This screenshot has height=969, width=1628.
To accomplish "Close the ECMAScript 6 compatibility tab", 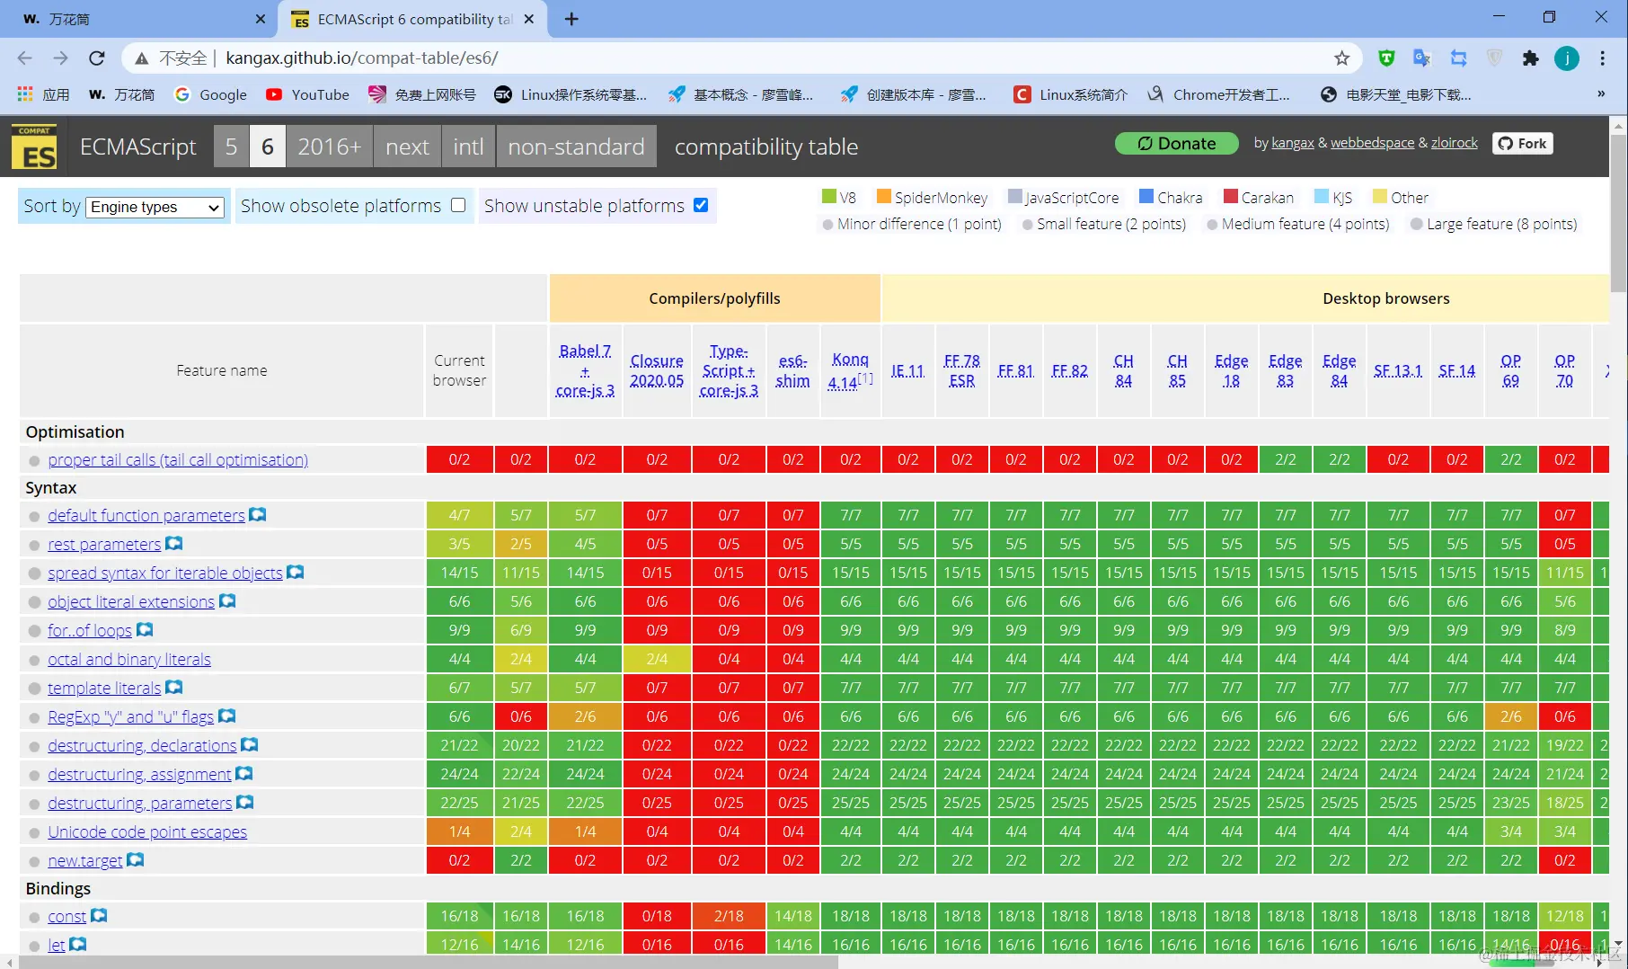I will tap(529, 19).
